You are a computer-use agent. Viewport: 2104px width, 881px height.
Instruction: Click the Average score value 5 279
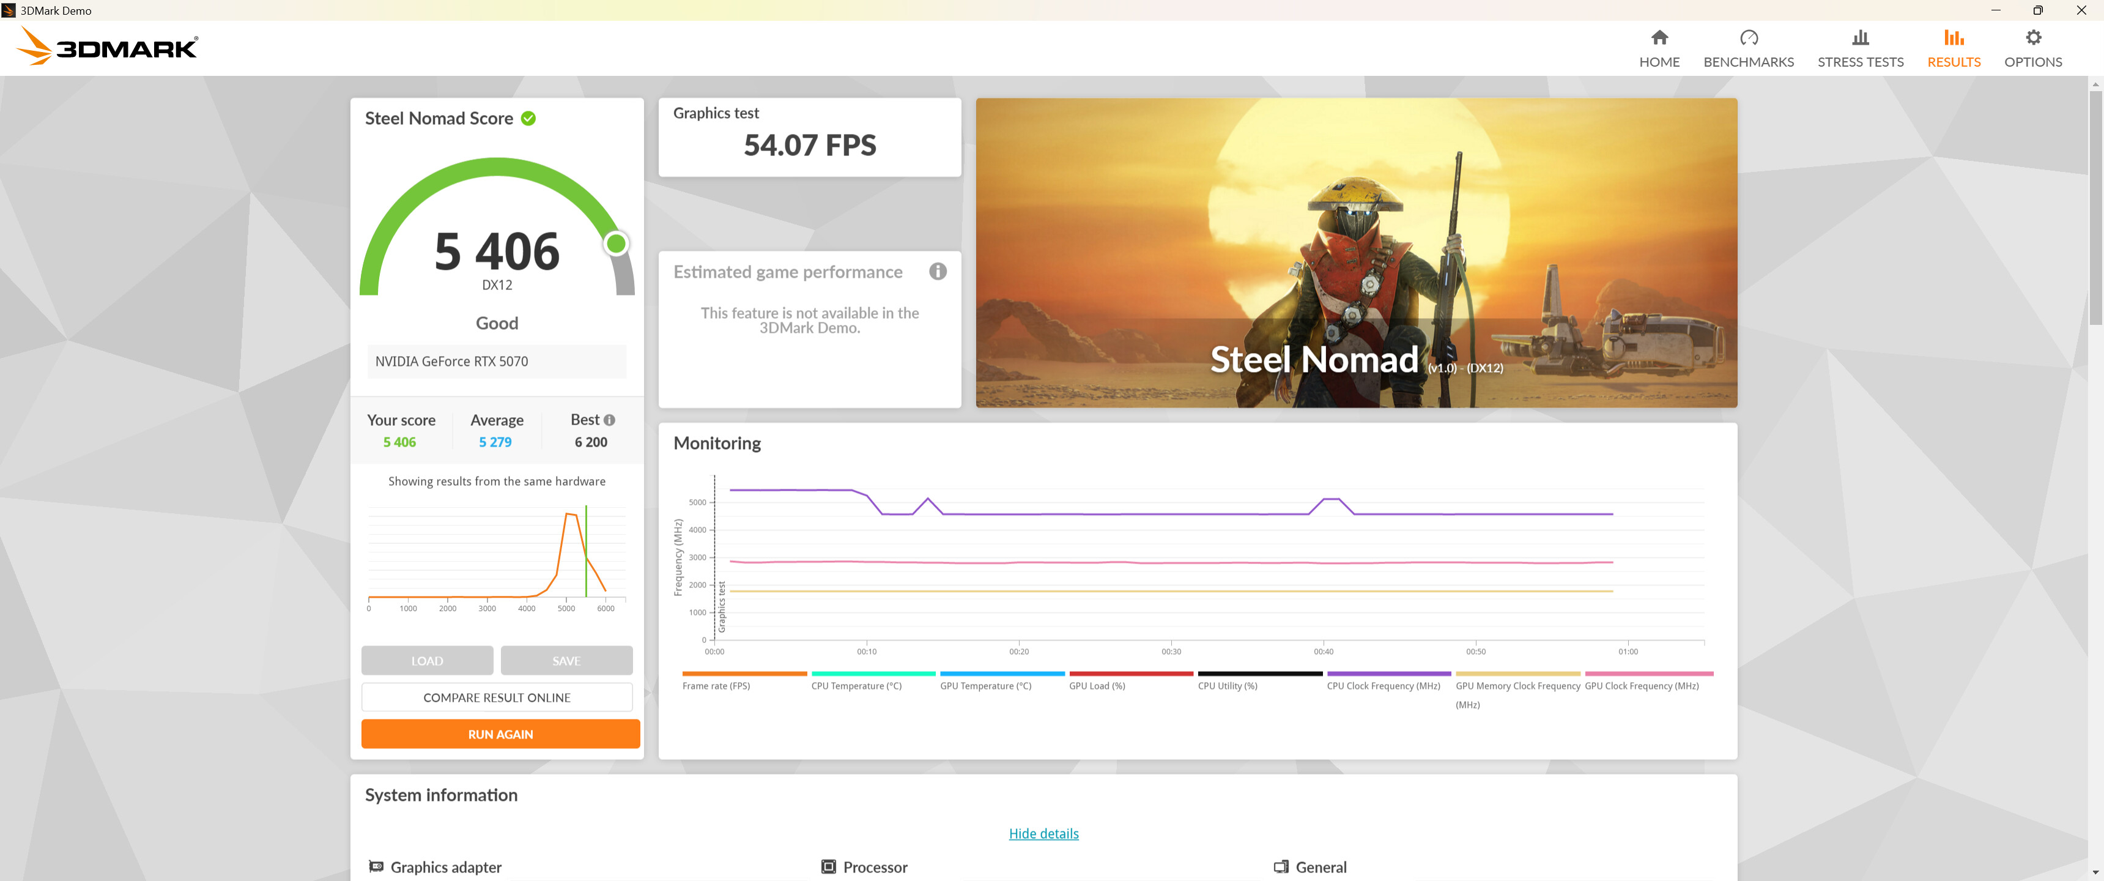(495, 442)
